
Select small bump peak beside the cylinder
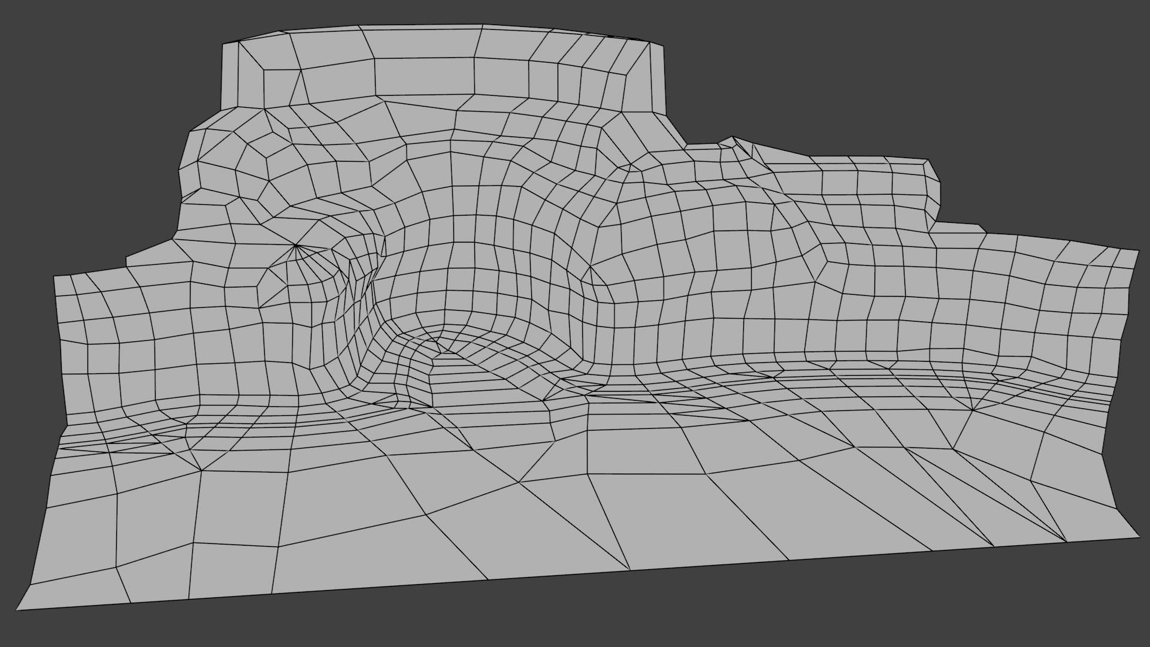coord(733,138)
